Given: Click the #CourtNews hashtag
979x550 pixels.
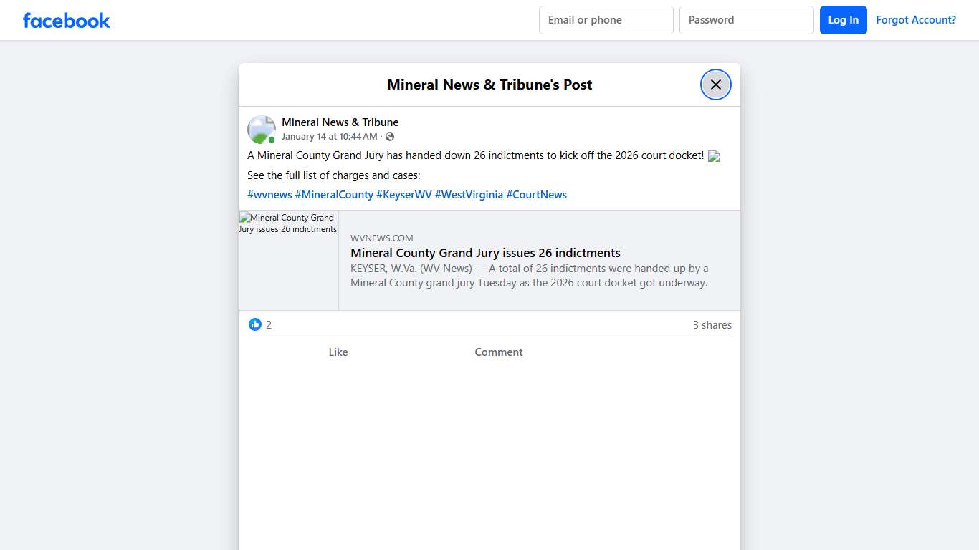Looking at the screenshot, I should click(x=536, y=194).
